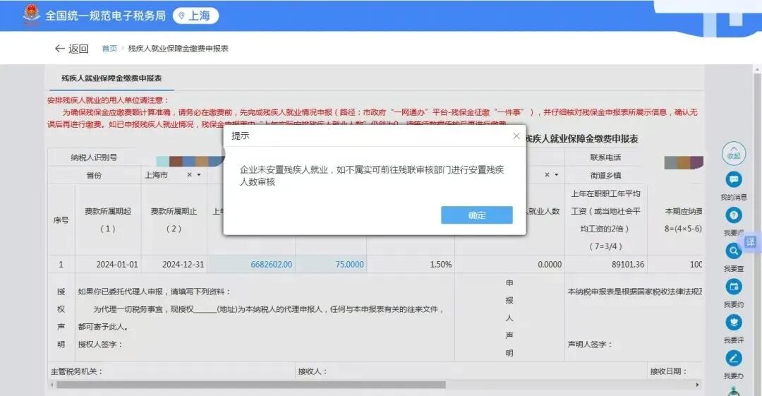Image resolution: width=762 pixels, height=396 pixels.
Task: Click the 声明人签字 label
Action: 590,344
